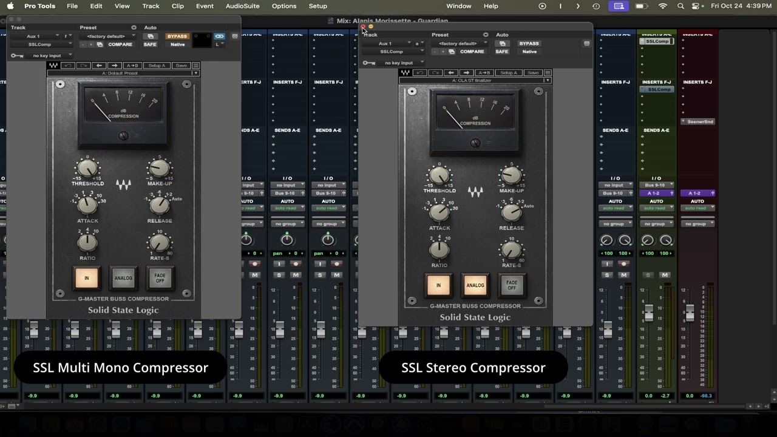
Task: Click the Waves logo in the left plugin toolbar
Action: [x=53, y=66]
